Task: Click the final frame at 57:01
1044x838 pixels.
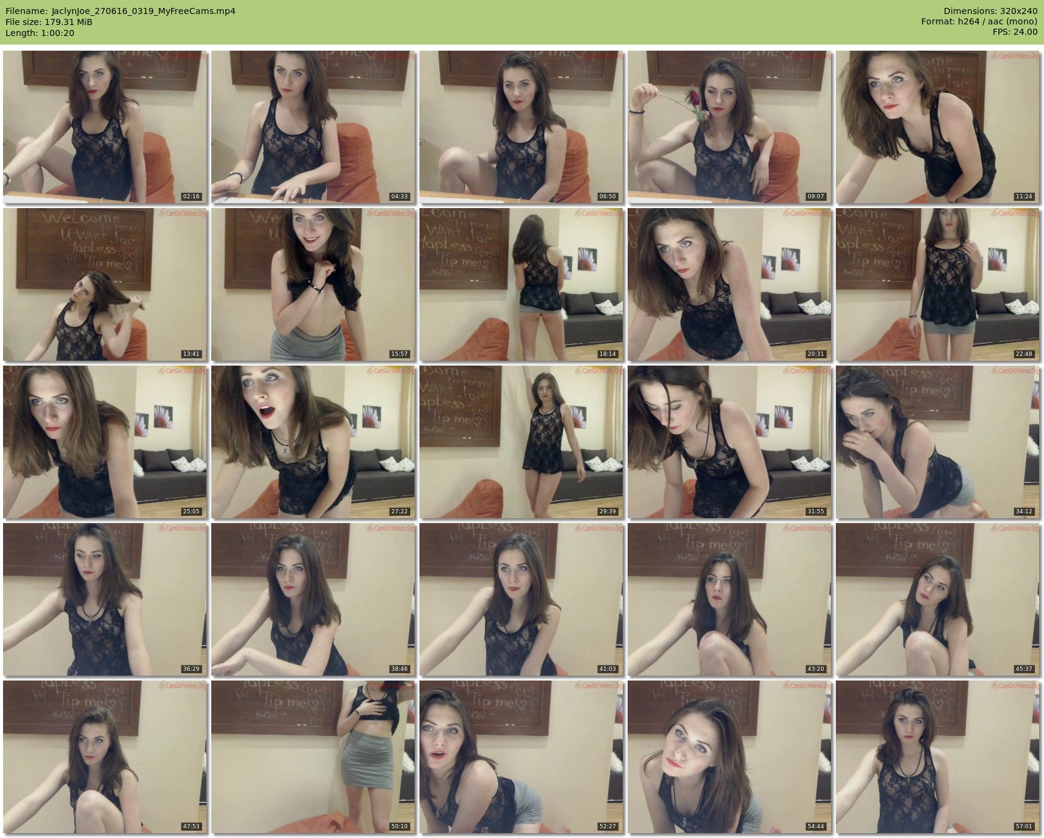Action: pos(938,757)
